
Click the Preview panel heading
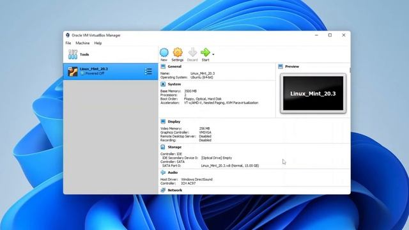[x=292, y=66]
